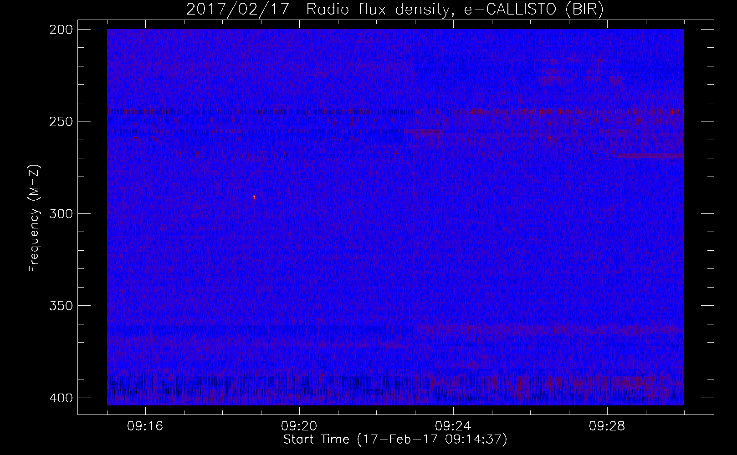Click the 250 frequency tick label
Viewport: 737px width, 455px height.
pyautogui.click(x=60, y=121)
